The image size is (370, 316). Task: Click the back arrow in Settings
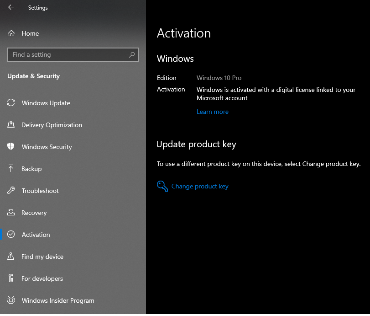11,7
